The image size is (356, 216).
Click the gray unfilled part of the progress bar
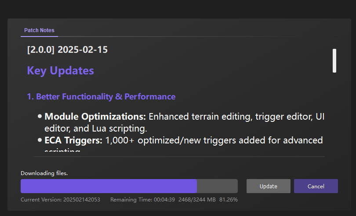click(217, 186)
